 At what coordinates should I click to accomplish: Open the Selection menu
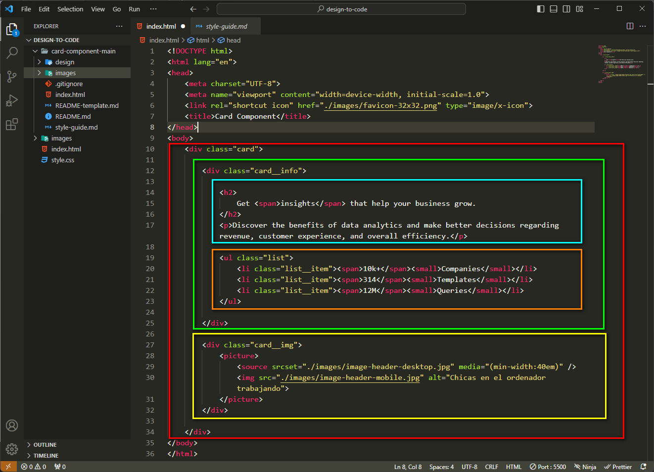70,8
